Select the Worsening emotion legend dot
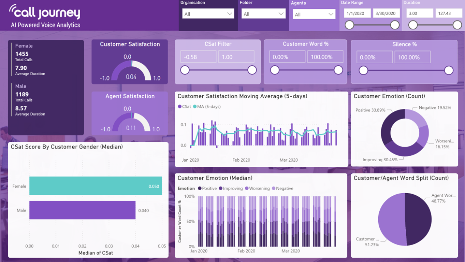The height and width of the screenshot is (262, 465). [247, 188]
